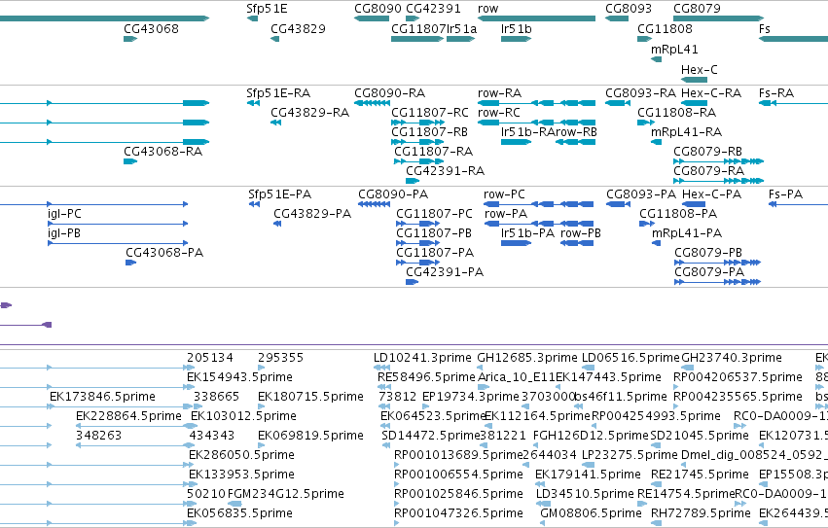Click the CG8090-RA transcript label
Viewport: 828px width, 528px height.
click(x=390, y=93)
